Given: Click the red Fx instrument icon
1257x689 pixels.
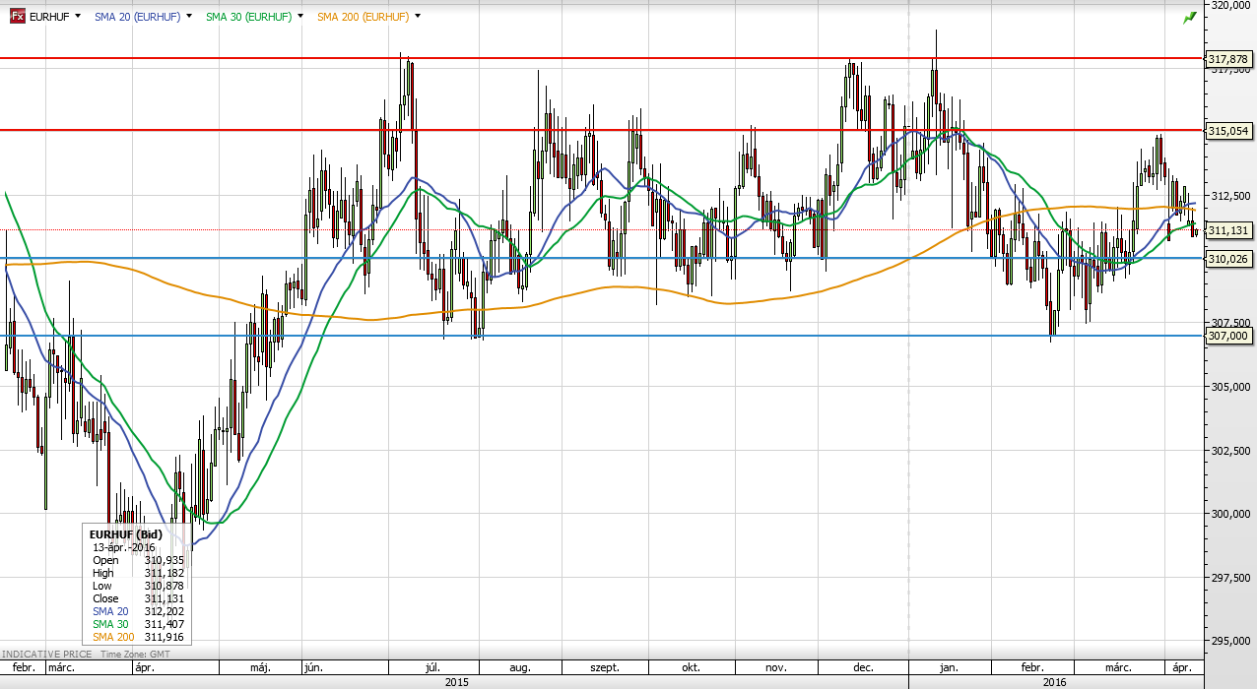Looking at the screenshot, I should tap(17, 17).
